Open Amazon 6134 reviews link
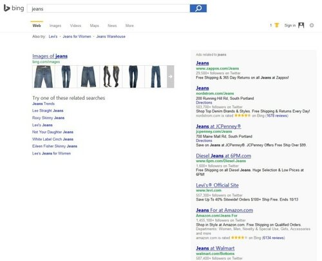 [274, 238]
